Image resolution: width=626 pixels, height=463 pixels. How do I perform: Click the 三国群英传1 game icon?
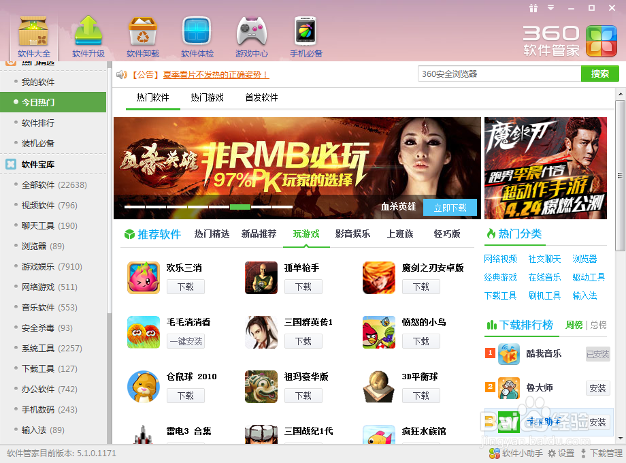click(261, 332)
